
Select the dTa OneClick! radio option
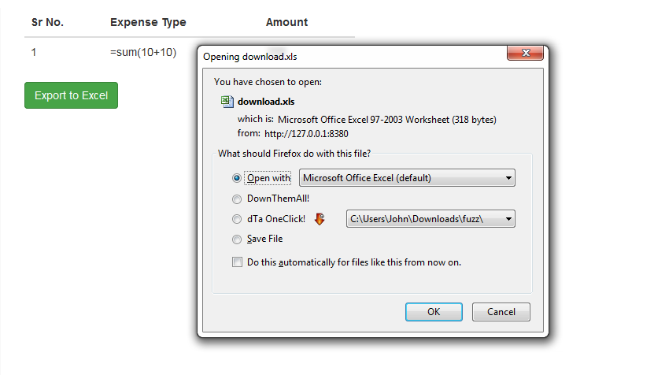[x=237, y=219]
